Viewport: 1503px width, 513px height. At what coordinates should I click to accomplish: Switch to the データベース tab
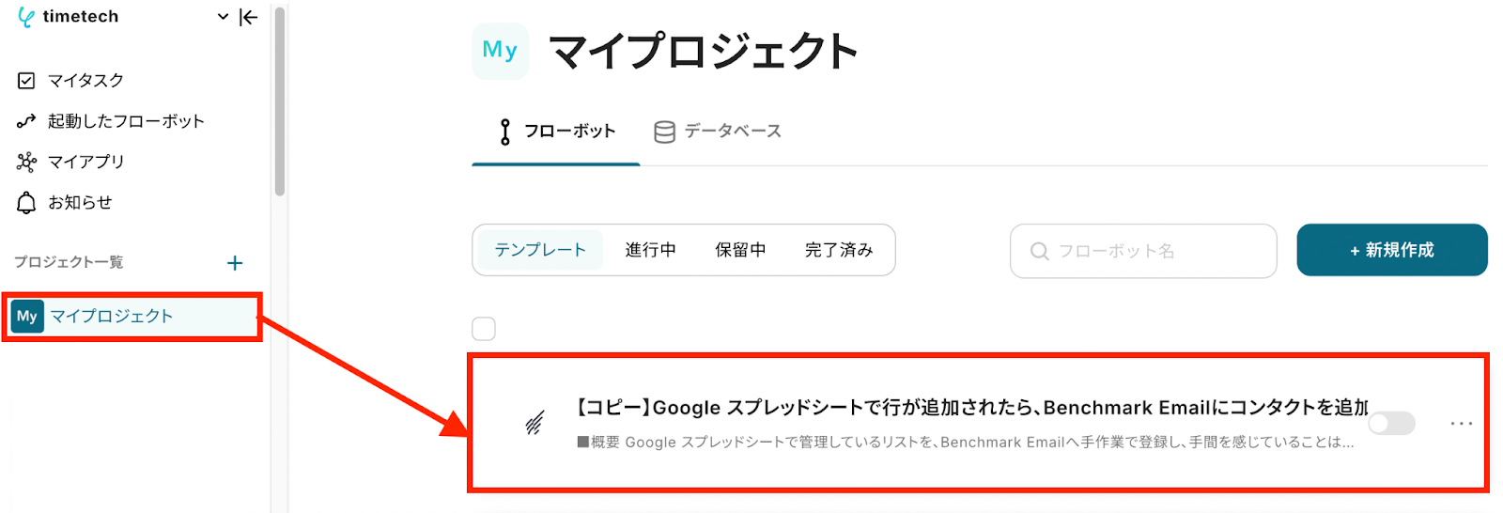pos(719,132)
